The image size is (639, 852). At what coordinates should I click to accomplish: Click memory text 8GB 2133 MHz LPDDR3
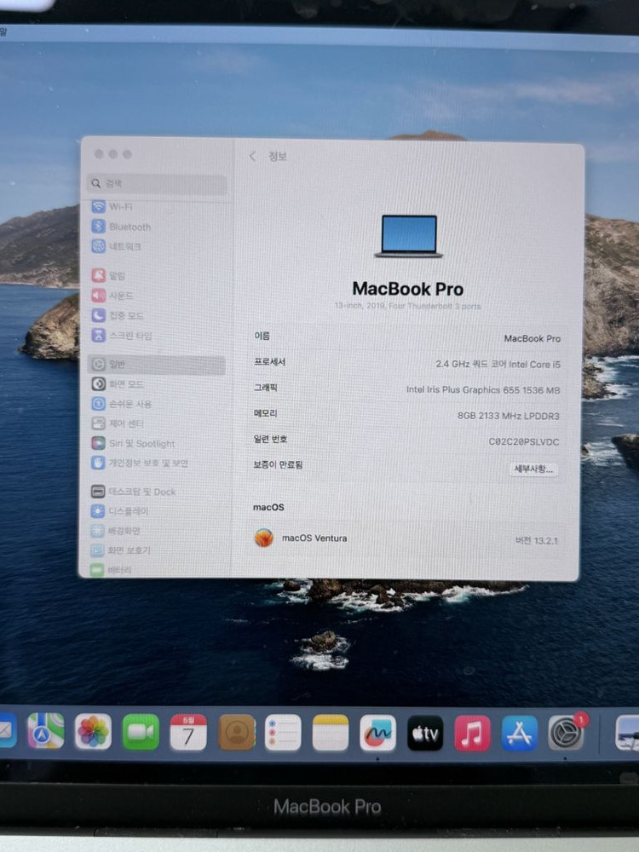tap(508, 416)
